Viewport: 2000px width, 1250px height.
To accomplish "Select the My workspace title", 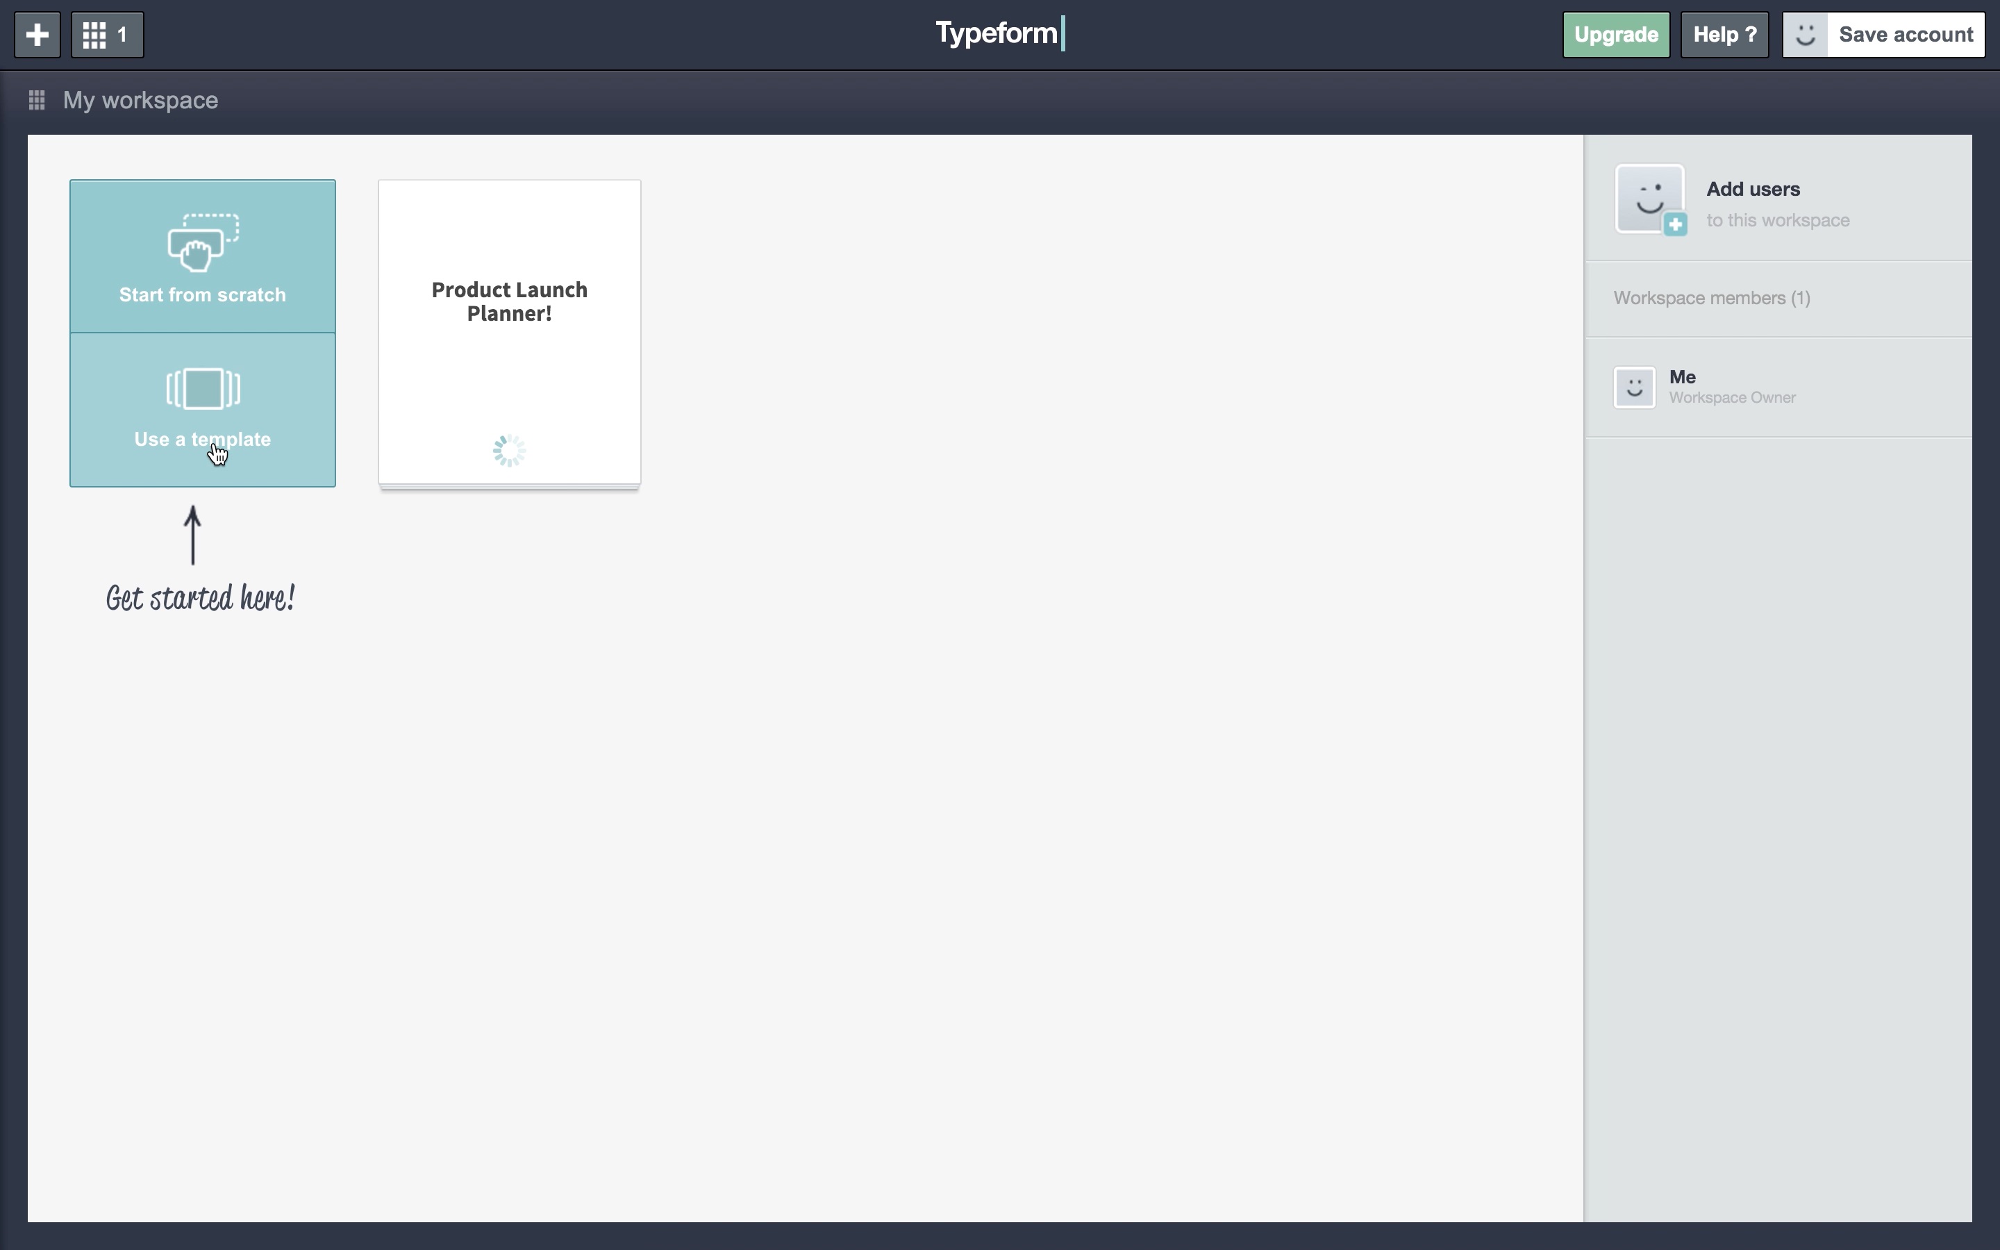I will tap(140, 100).
